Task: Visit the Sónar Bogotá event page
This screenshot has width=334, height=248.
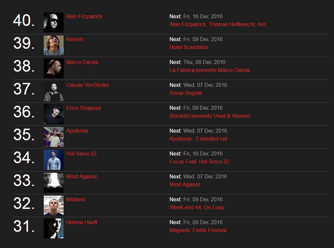Action: click(x=186, y=93)
